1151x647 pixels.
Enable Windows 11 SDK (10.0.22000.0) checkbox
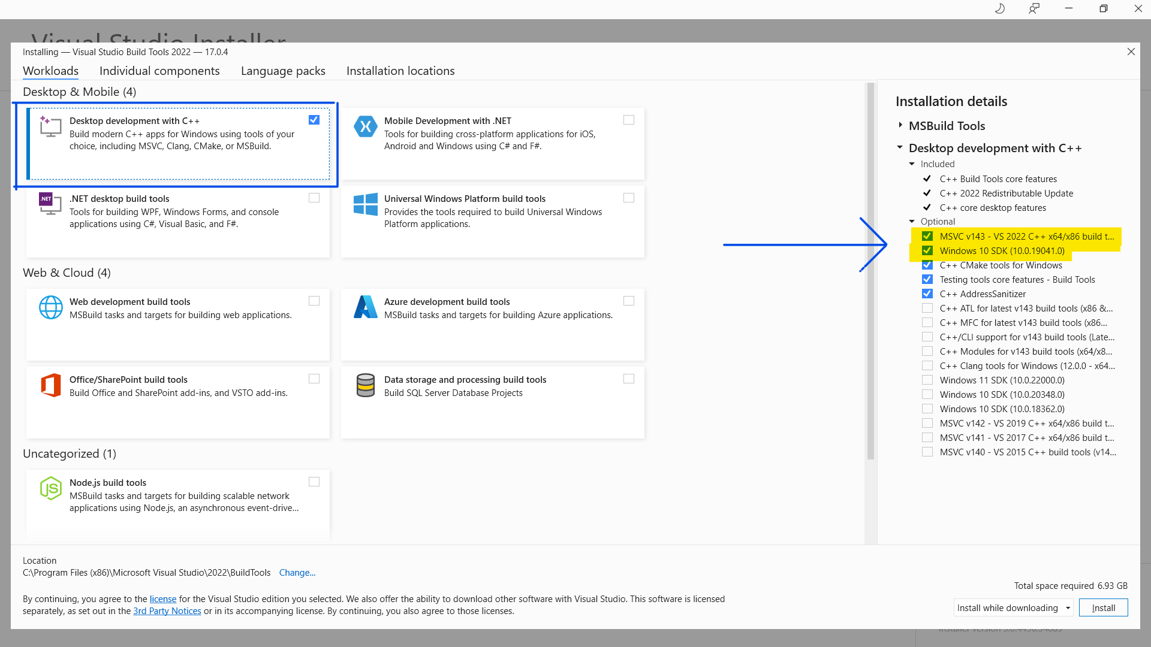(927, 380)
